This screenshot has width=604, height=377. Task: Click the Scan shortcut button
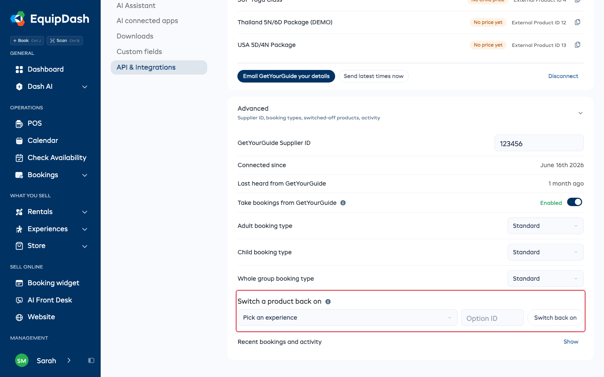[x=65, y=41]
